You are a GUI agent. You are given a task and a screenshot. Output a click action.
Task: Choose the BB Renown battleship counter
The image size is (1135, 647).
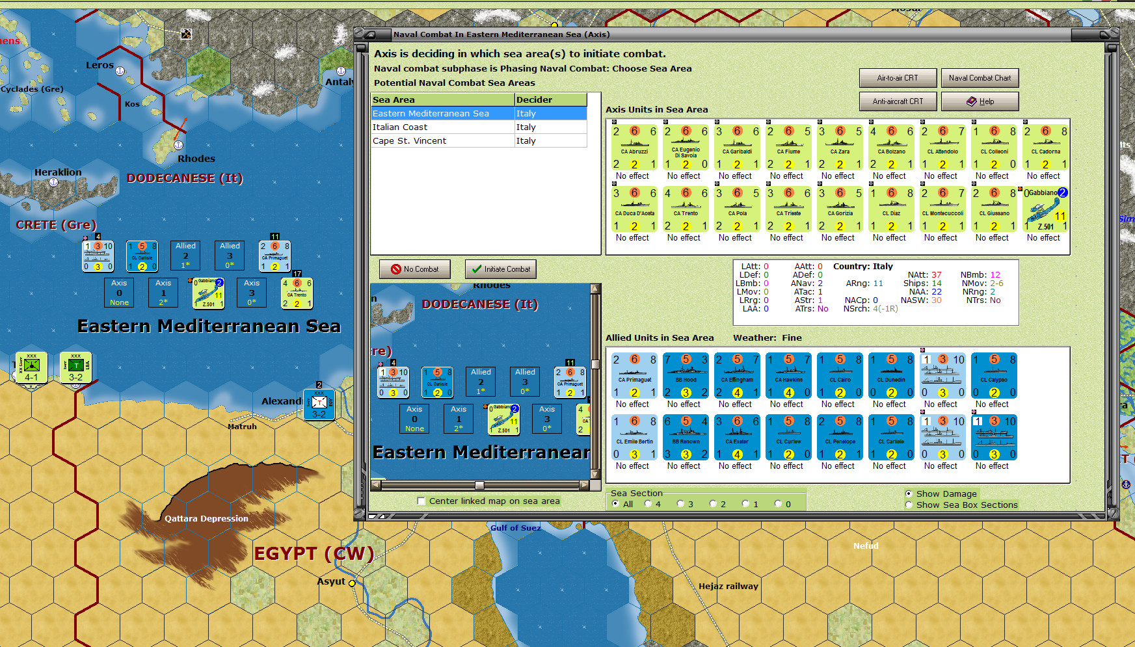686,438
